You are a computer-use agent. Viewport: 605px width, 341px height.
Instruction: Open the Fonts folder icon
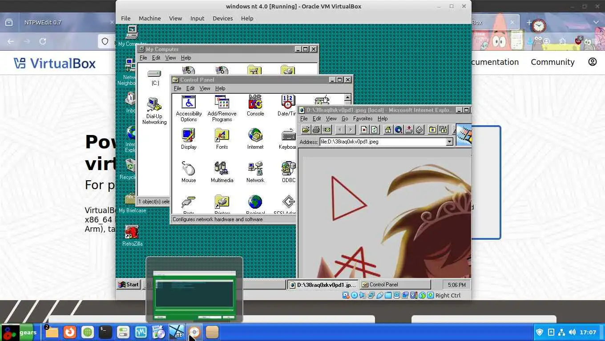222,139
